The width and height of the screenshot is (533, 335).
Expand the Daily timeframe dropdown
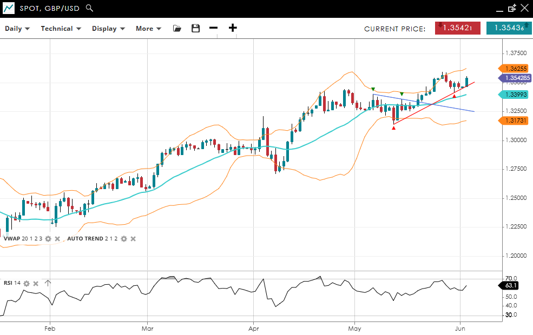coord(17,29)
